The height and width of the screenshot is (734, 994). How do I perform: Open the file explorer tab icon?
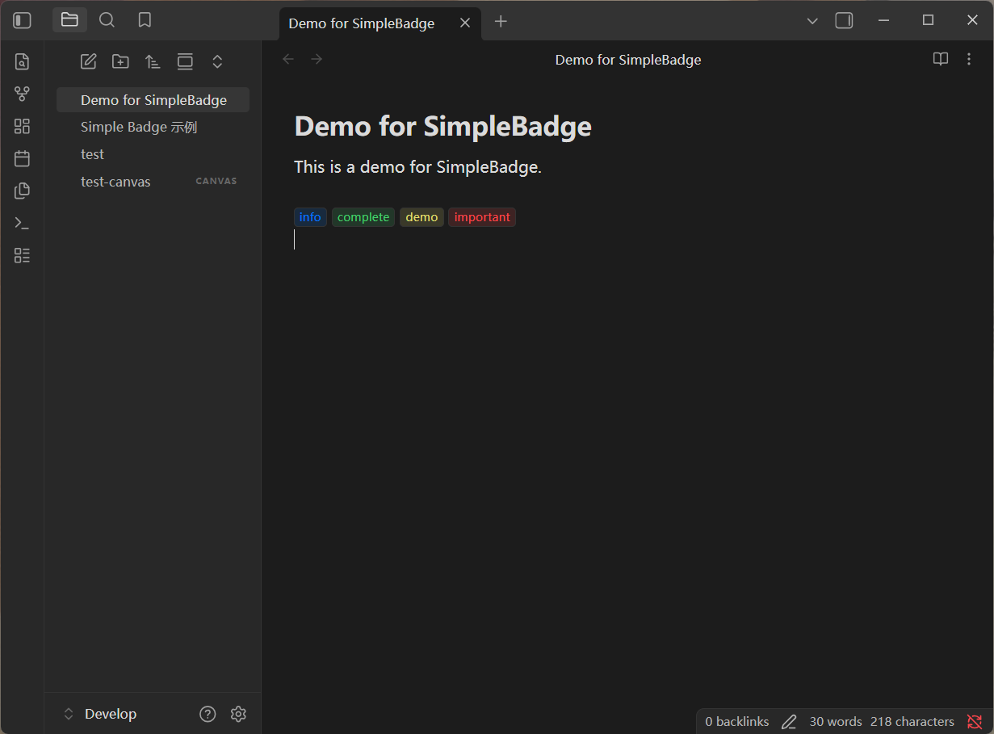pos(69,20)
